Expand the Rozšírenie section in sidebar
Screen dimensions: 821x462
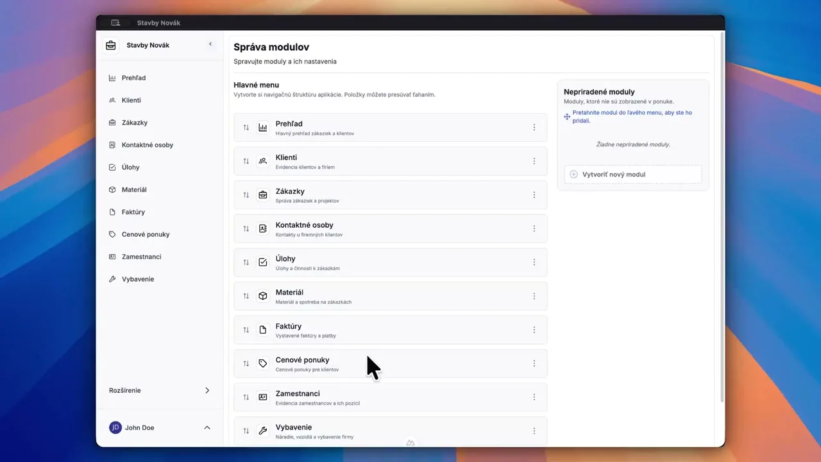(207, 390)
